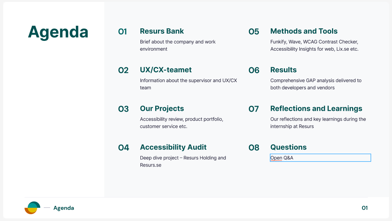Select the UX/CX-teamet heading
The width and height of the screenshot is (392, 221).
coord(165,70)
